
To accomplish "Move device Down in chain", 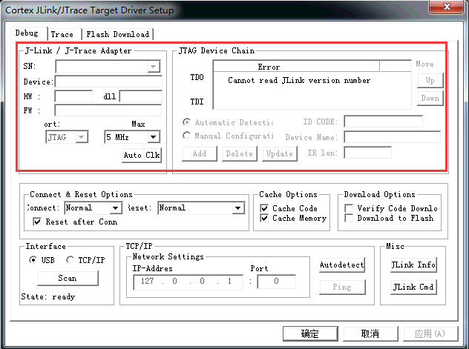I will pos(430,99).
